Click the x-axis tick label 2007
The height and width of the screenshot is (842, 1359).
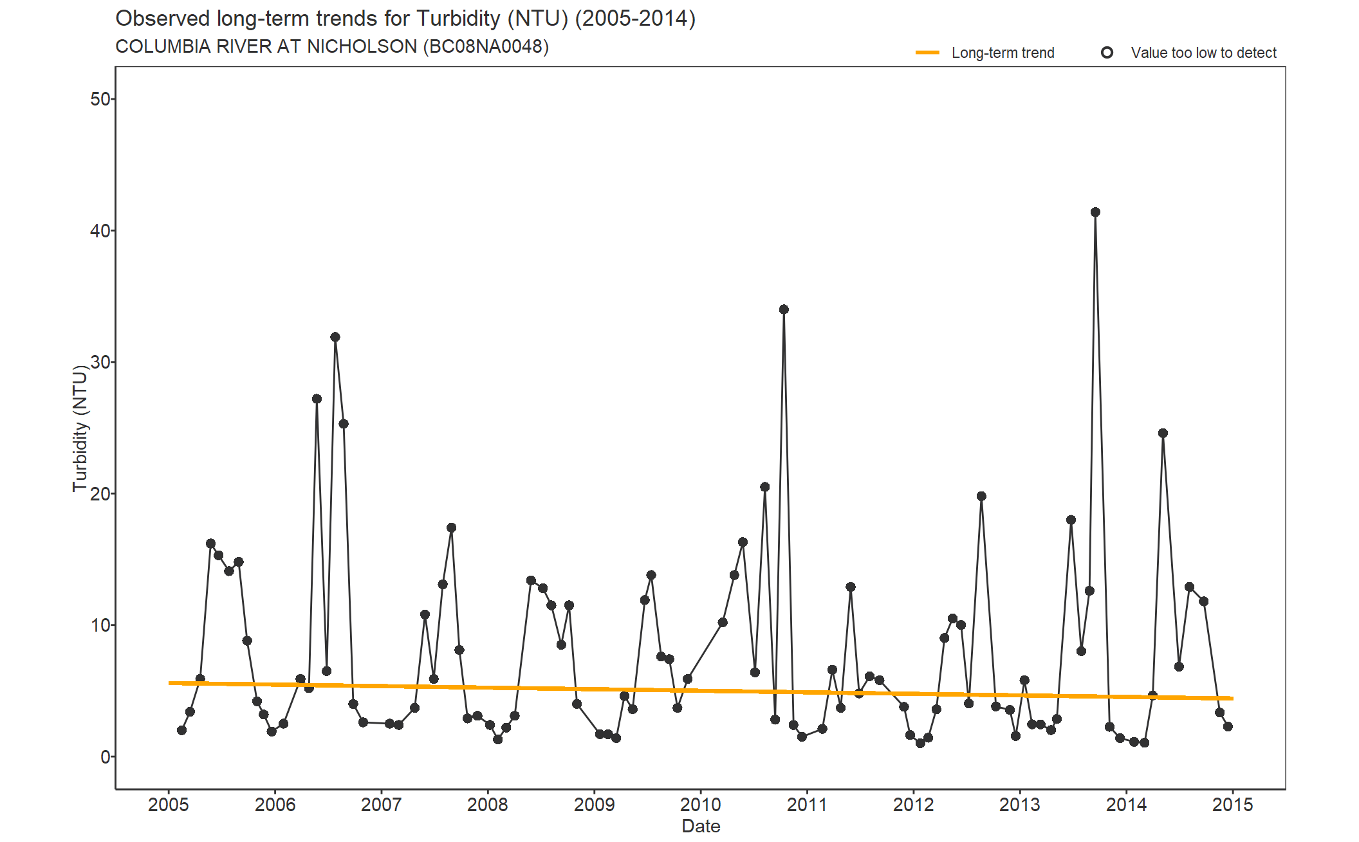[x=381, y=805]
